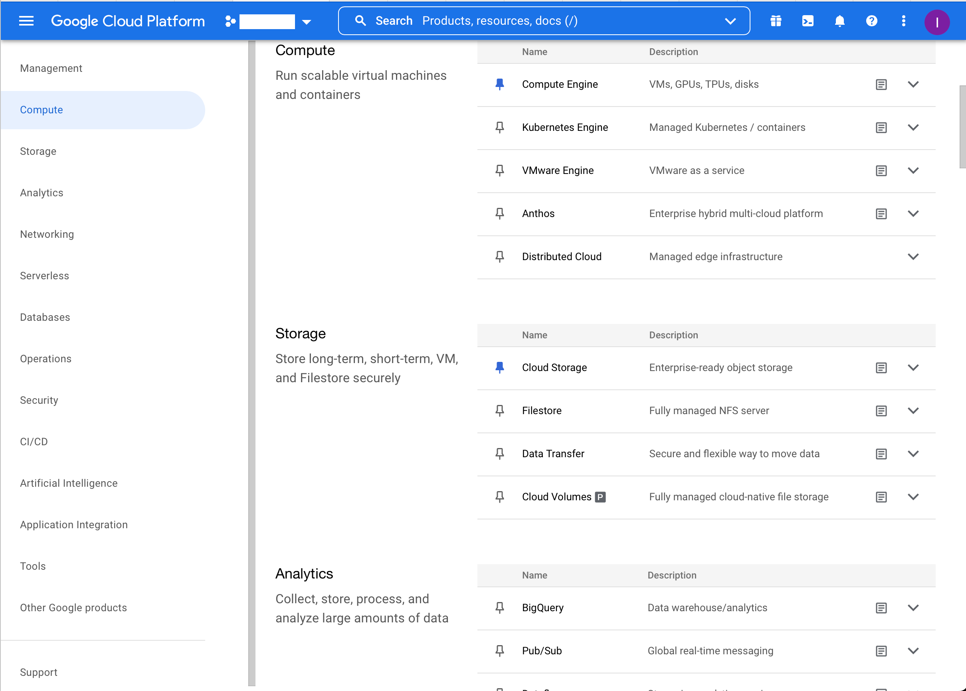Open the three-dot settings menu

(x=903, y=21)
